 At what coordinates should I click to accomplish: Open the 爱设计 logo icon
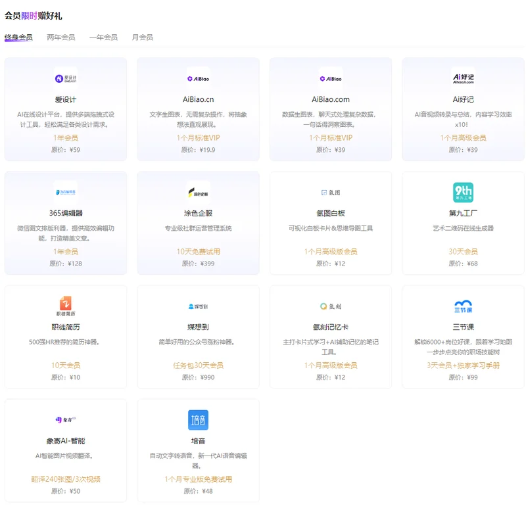[x=65, y=78]
